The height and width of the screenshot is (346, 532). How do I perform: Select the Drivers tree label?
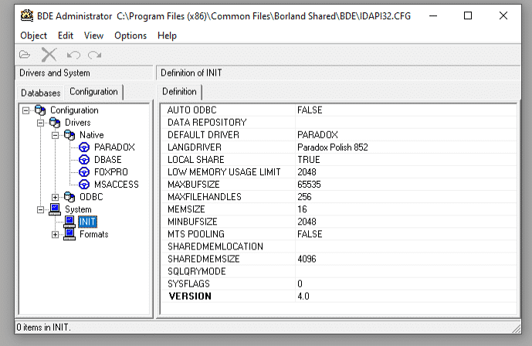point(78,123)
